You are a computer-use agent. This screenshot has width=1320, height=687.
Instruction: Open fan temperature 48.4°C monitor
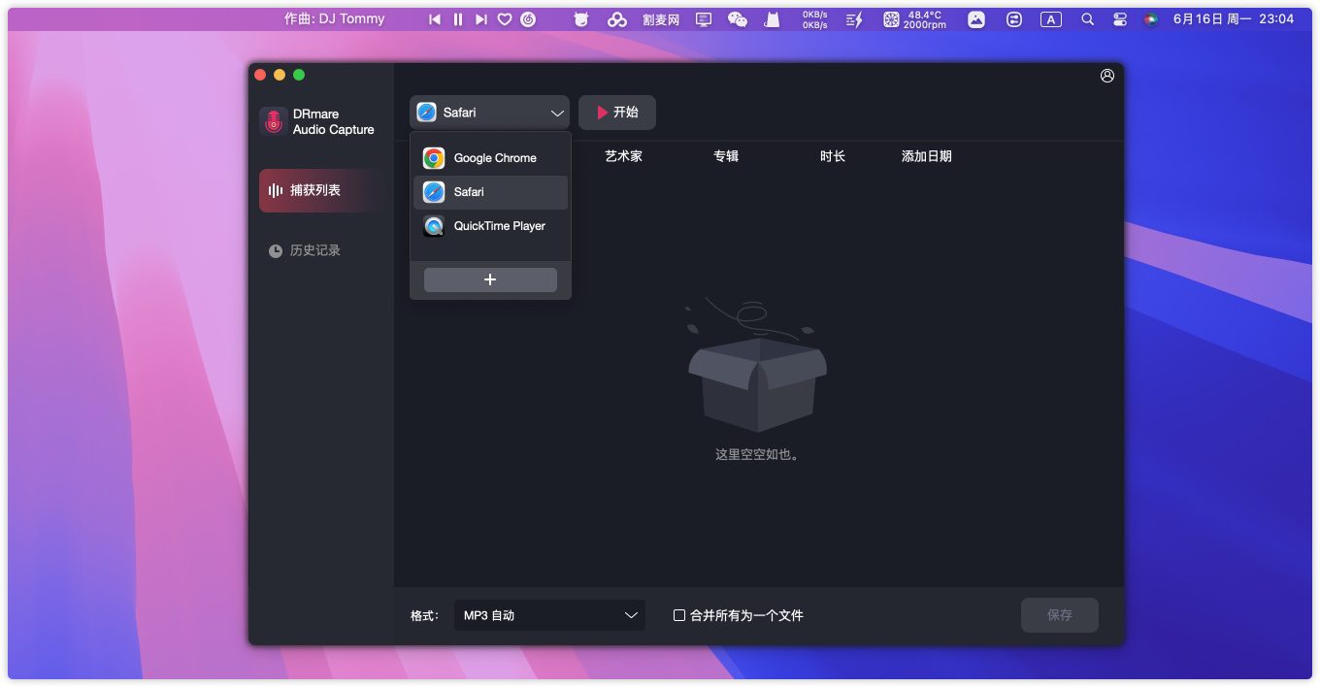pos(914,19)
